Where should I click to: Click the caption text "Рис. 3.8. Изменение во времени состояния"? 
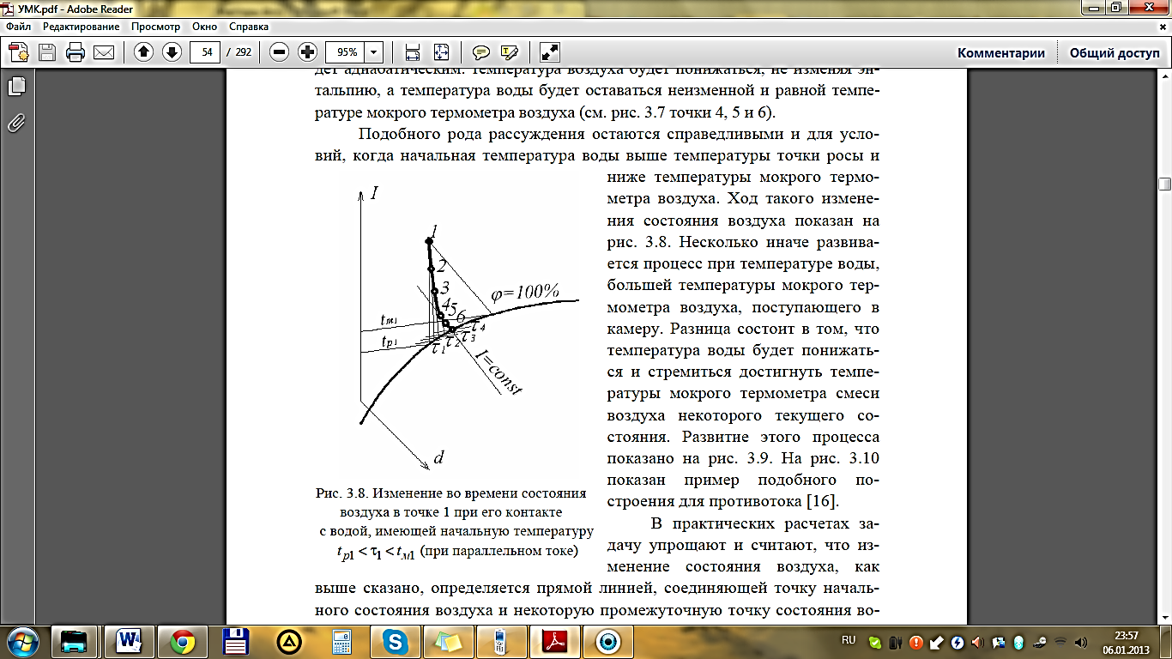click(x=451, y=494)
